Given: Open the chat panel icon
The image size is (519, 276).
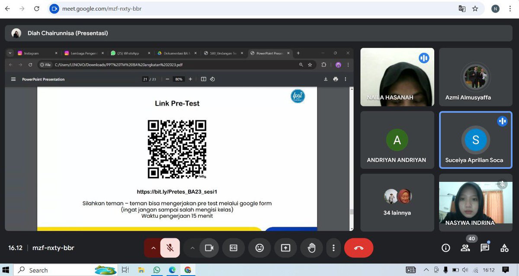Looking at the screenshot, I should pos(485,248).
